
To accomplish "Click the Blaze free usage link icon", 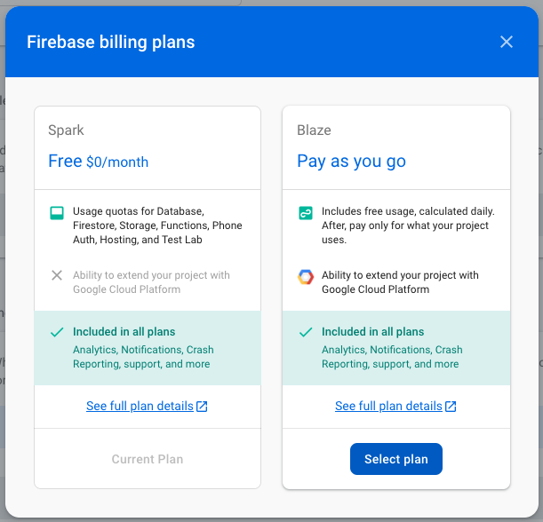I will 306,213.
